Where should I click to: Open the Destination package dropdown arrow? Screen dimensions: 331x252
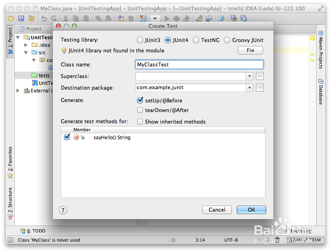click(249, 88)
